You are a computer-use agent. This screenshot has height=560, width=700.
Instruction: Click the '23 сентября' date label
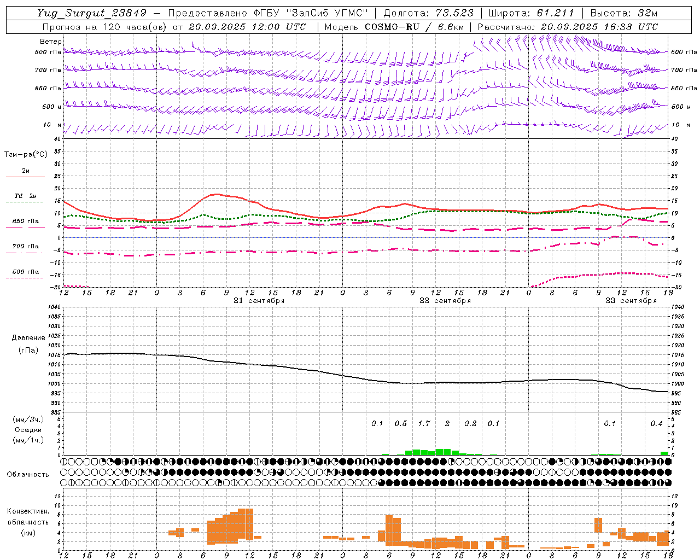point(631,301)
